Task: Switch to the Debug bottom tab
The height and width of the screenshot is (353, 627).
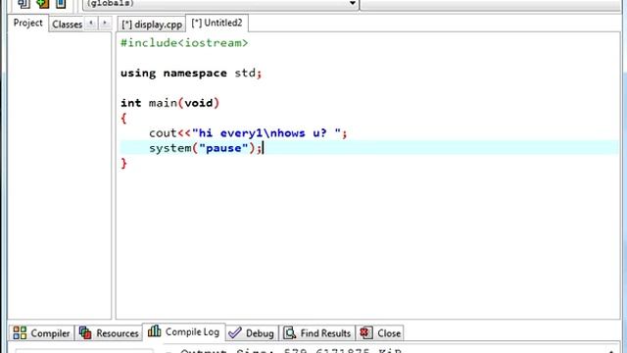Action: [252, 333]
